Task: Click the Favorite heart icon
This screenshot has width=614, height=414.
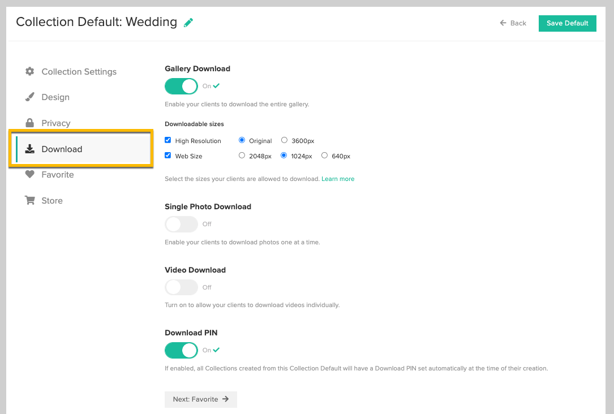Action: pos(30,174)
